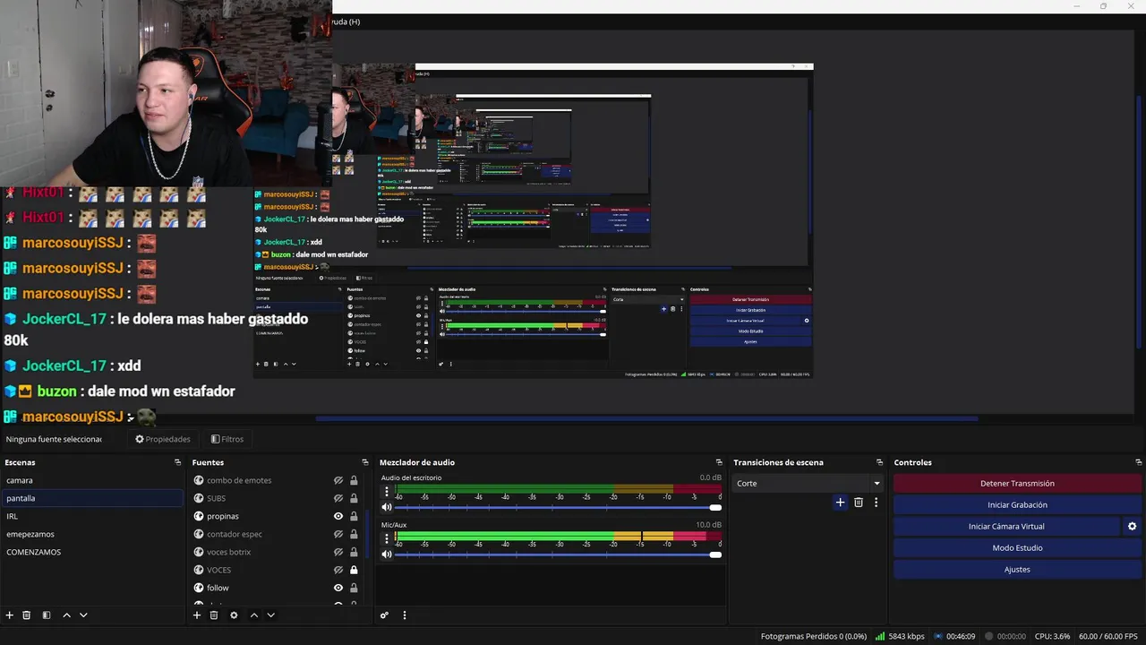This screenshot has height=645, width=1146.
Task: Lock the follow source
Action: [x=354, y=588]
